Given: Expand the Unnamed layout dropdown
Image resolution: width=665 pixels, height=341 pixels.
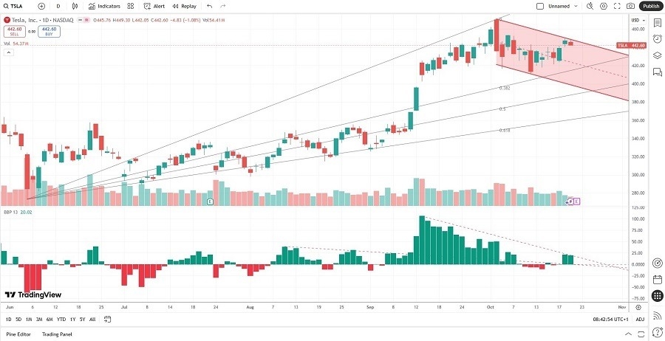Looking at the screenshot, I should pos(575,6).
